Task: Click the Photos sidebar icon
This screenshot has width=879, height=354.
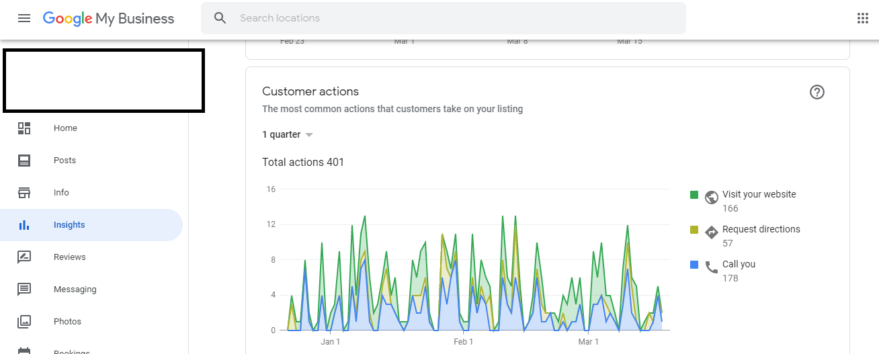Action: coord(24,322)
